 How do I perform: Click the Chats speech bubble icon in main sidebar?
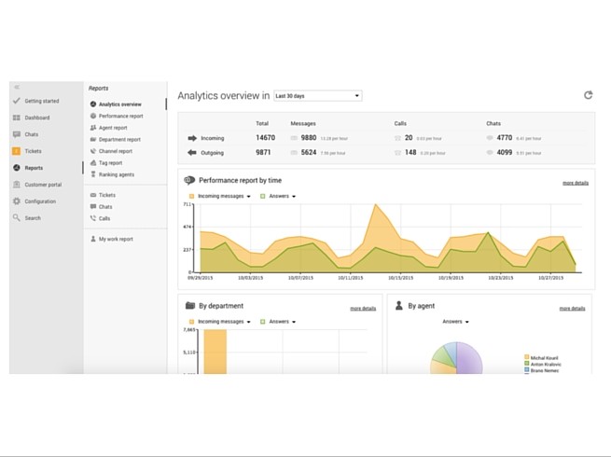[17, 134]
